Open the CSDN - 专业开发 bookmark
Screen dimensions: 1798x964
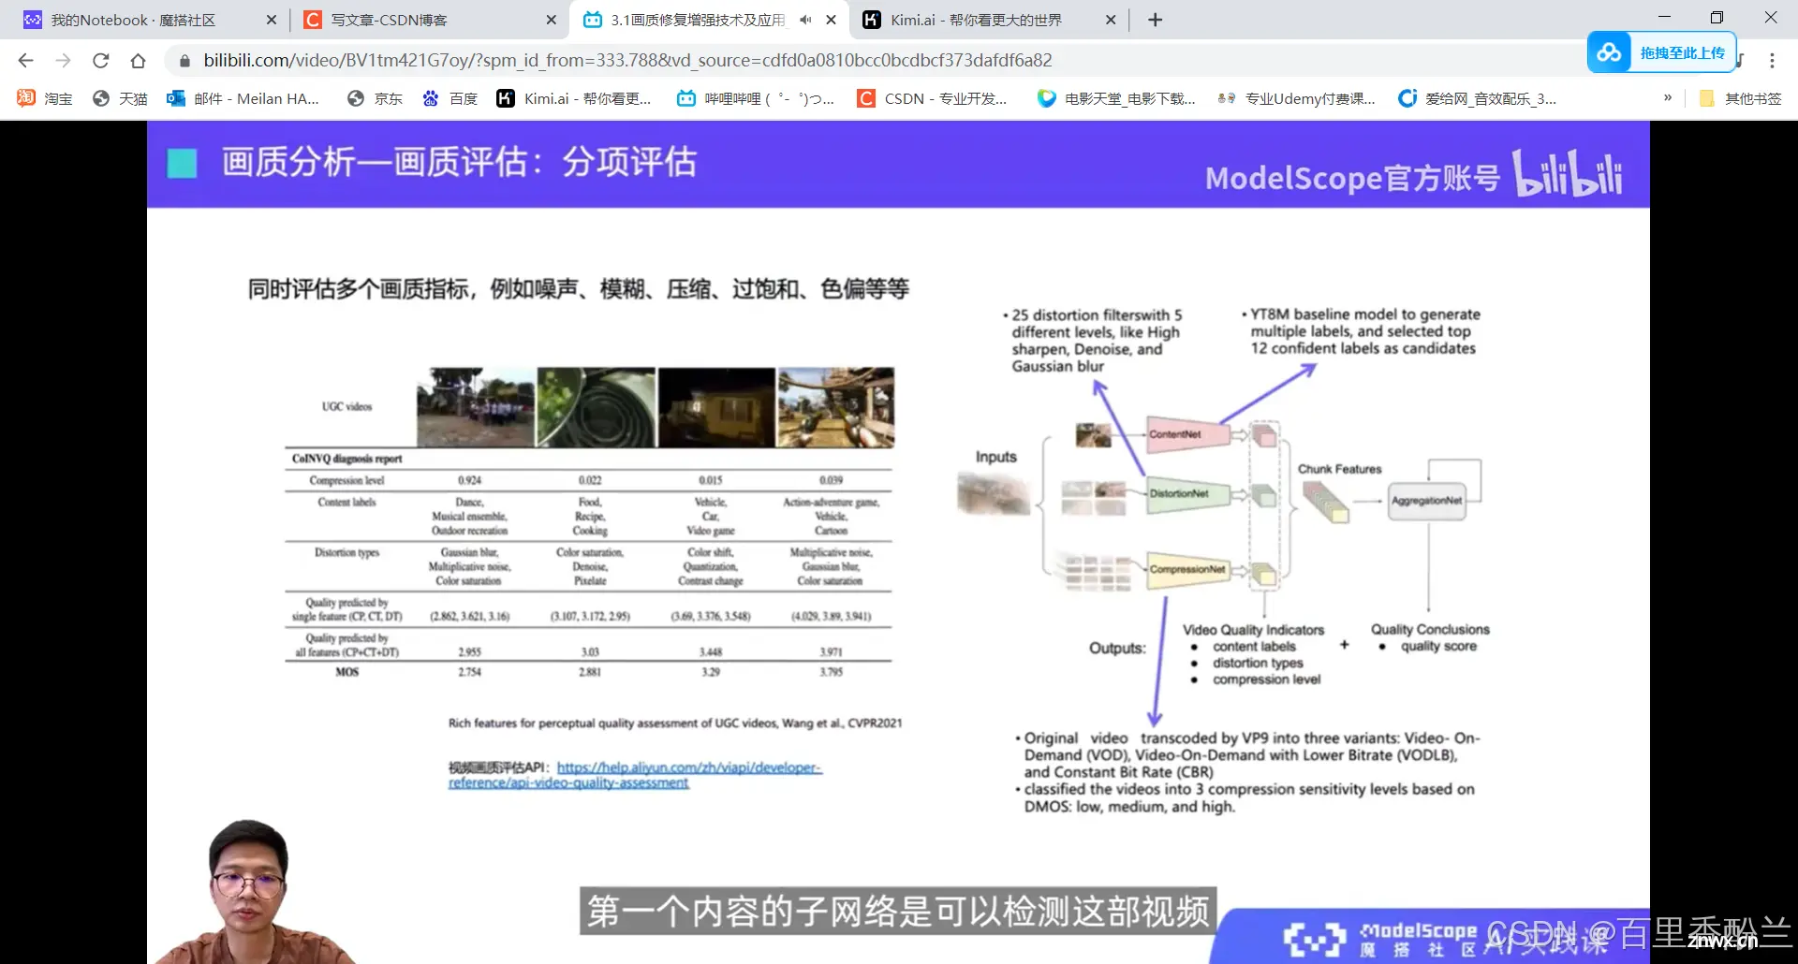[x=933, y=98]
